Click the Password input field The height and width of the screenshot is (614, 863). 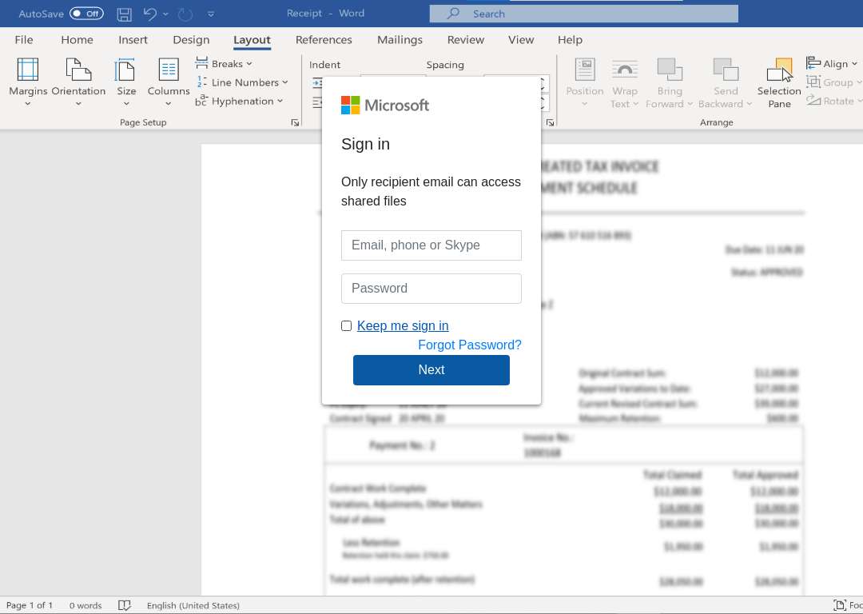click(431, 289)
